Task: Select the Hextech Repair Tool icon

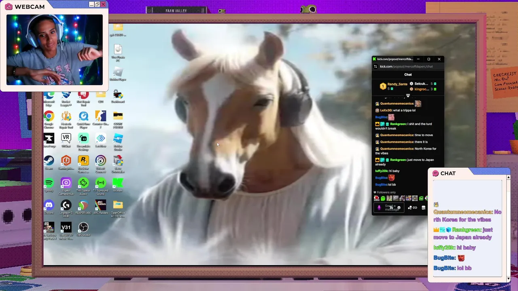Action: [x=66, y=120]
